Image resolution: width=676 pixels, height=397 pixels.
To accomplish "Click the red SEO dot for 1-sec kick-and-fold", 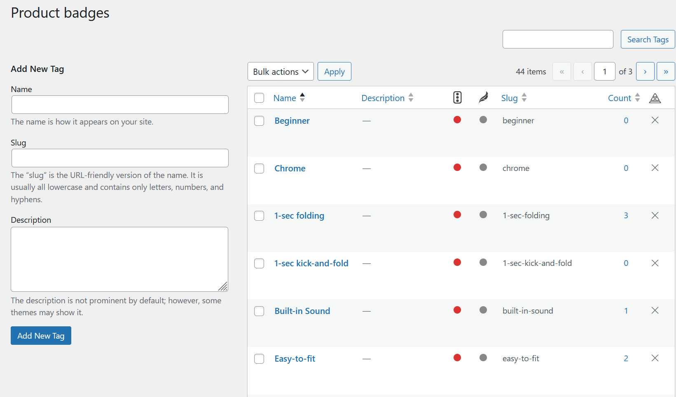I will point(457,262).
